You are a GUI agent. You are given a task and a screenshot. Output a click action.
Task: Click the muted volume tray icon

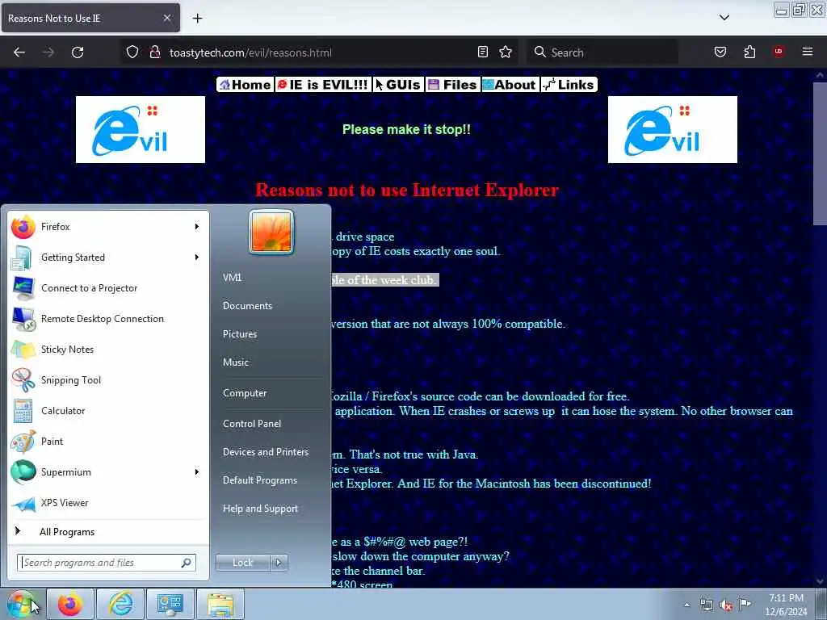(x=726, y=605)
